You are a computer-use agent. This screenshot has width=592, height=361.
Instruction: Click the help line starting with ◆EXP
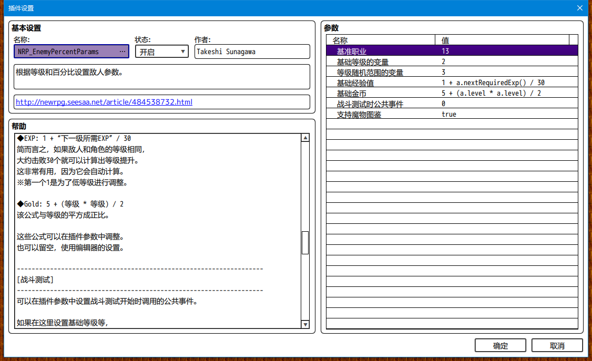point(74,138)
